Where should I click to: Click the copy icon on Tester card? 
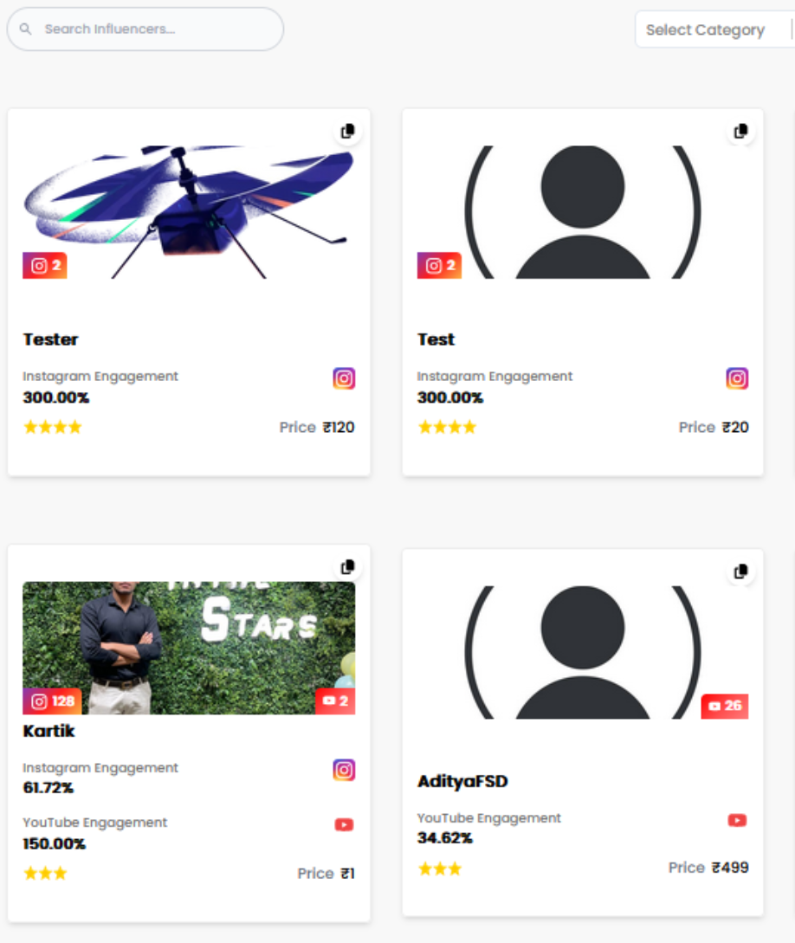coord(347,131)
